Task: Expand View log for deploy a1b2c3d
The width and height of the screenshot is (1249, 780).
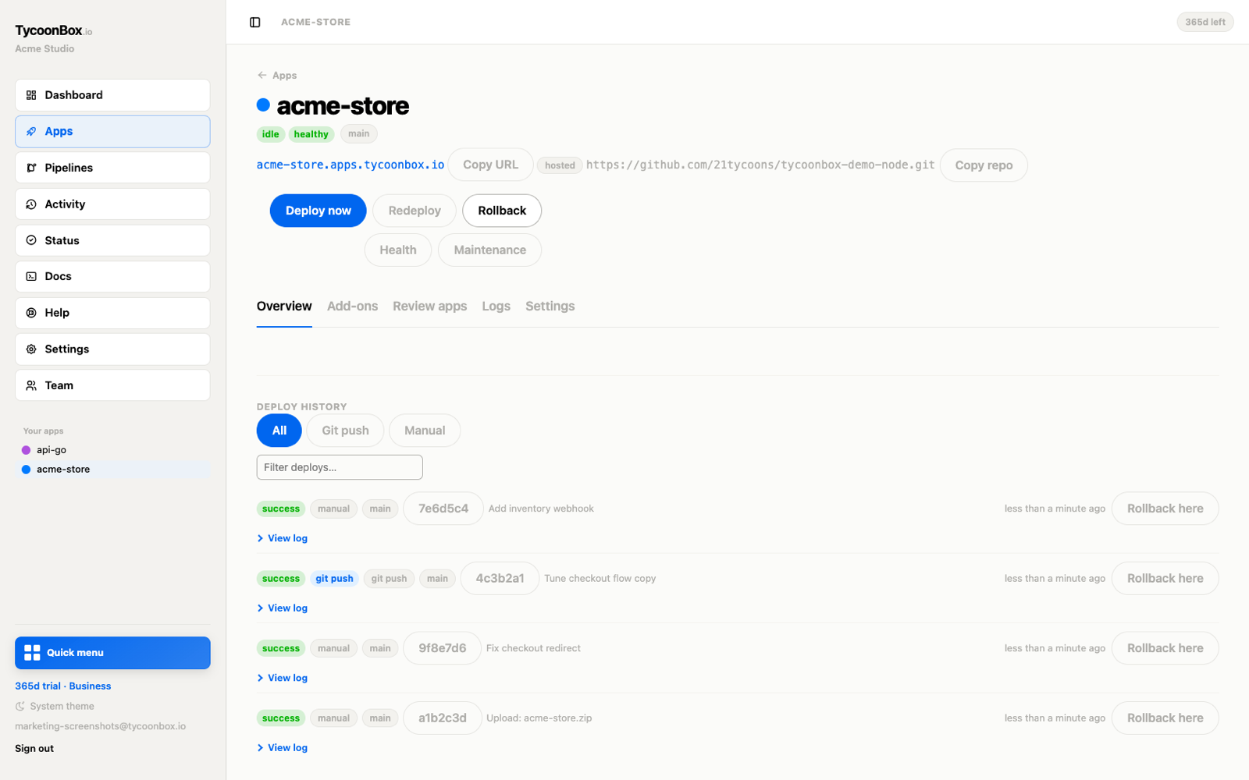Action: 283,748
